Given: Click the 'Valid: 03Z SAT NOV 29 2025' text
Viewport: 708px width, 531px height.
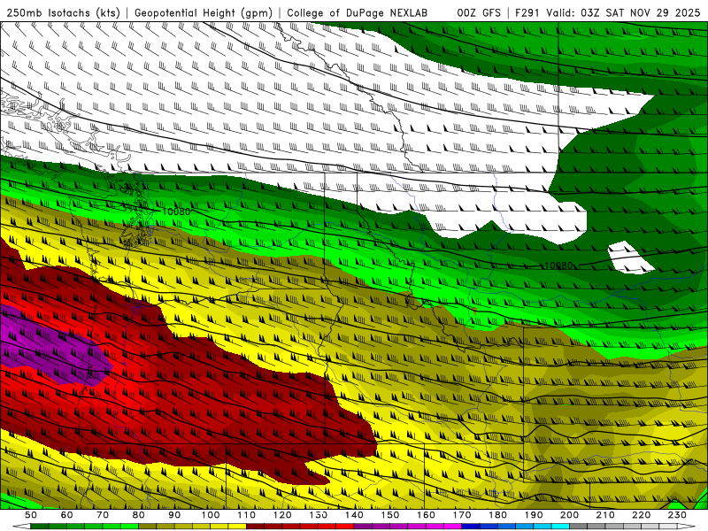Looking at the screenshot, I should tap(623, 12).
